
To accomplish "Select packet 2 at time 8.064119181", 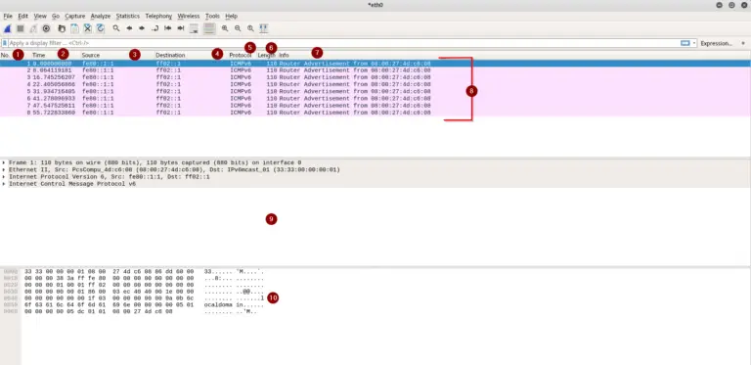I will point(375,70).
